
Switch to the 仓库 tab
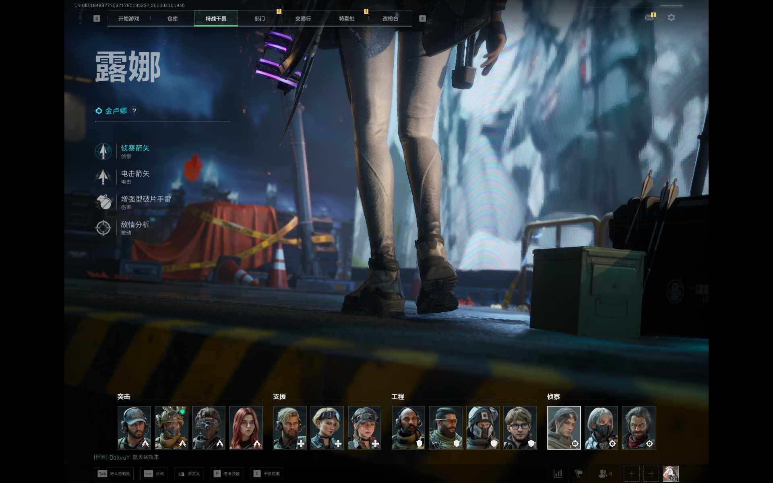pyautogui.click(x=172, y=19)
